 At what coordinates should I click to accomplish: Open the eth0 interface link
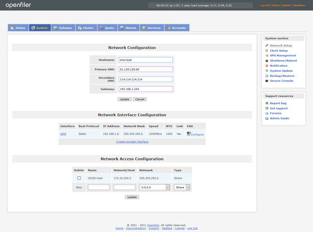pos(63,134)
